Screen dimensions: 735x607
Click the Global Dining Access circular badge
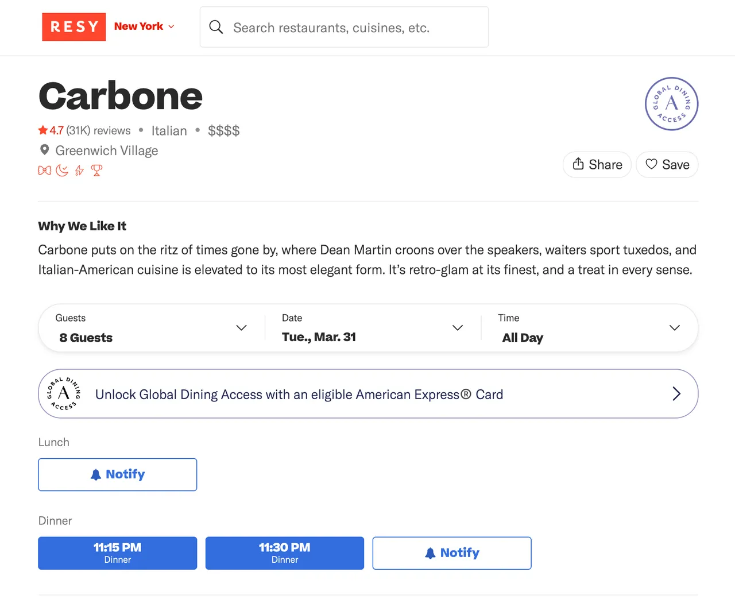point(671,104)
